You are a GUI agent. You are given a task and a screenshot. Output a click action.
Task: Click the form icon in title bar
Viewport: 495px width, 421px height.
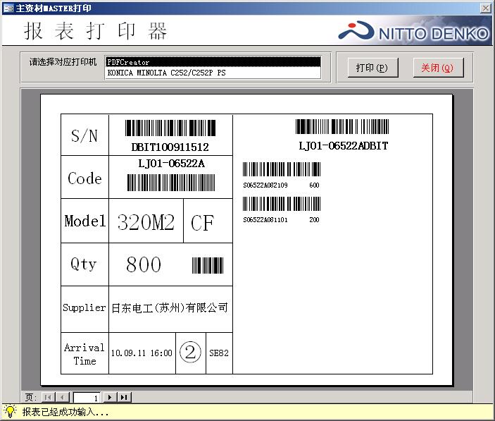[8, 8]
